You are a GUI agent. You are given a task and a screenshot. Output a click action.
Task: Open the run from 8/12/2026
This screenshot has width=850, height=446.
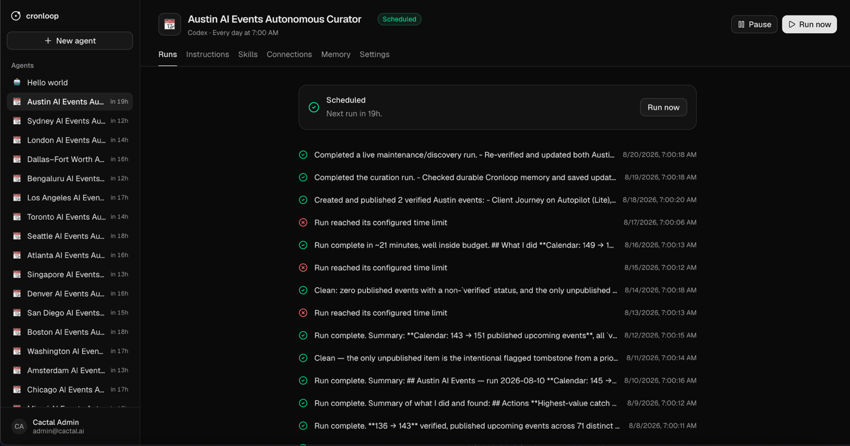click(497, 336)
